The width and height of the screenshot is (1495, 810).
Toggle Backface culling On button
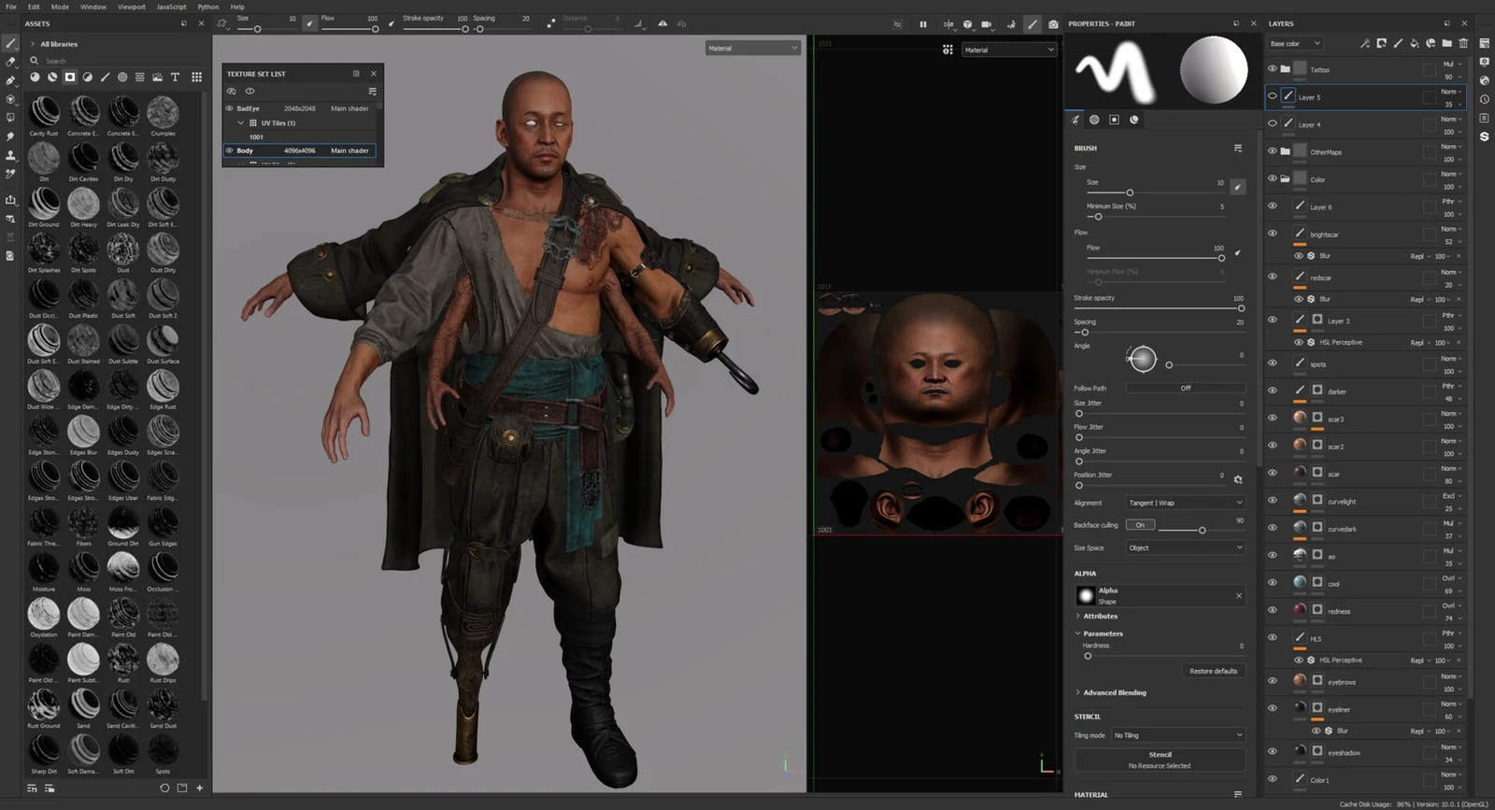1140,525
